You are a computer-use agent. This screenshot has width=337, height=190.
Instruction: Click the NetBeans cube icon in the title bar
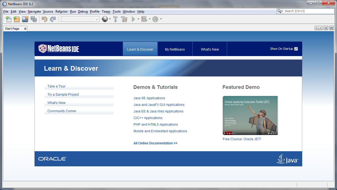5,4
